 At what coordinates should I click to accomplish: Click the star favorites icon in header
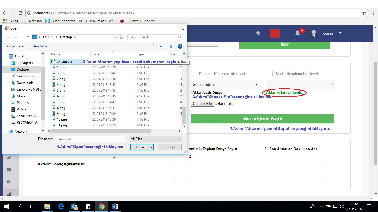[258, 33]
